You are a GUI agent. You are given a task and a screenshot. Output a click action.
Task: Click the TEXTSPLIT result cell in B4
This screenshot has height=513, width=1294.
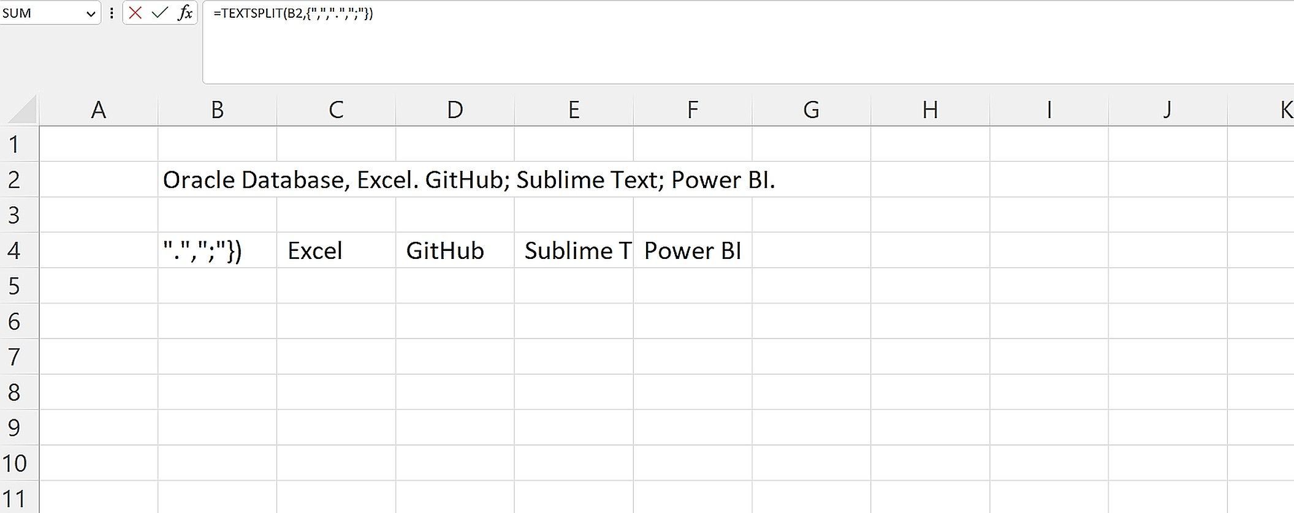(x=218, y=250)
